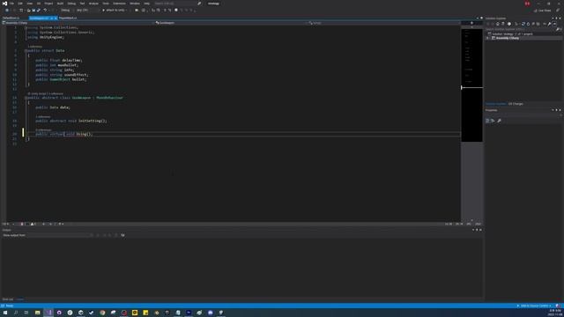
Task: Toggle Show All Files in Solution Explorer
Action: coord(538,24)
